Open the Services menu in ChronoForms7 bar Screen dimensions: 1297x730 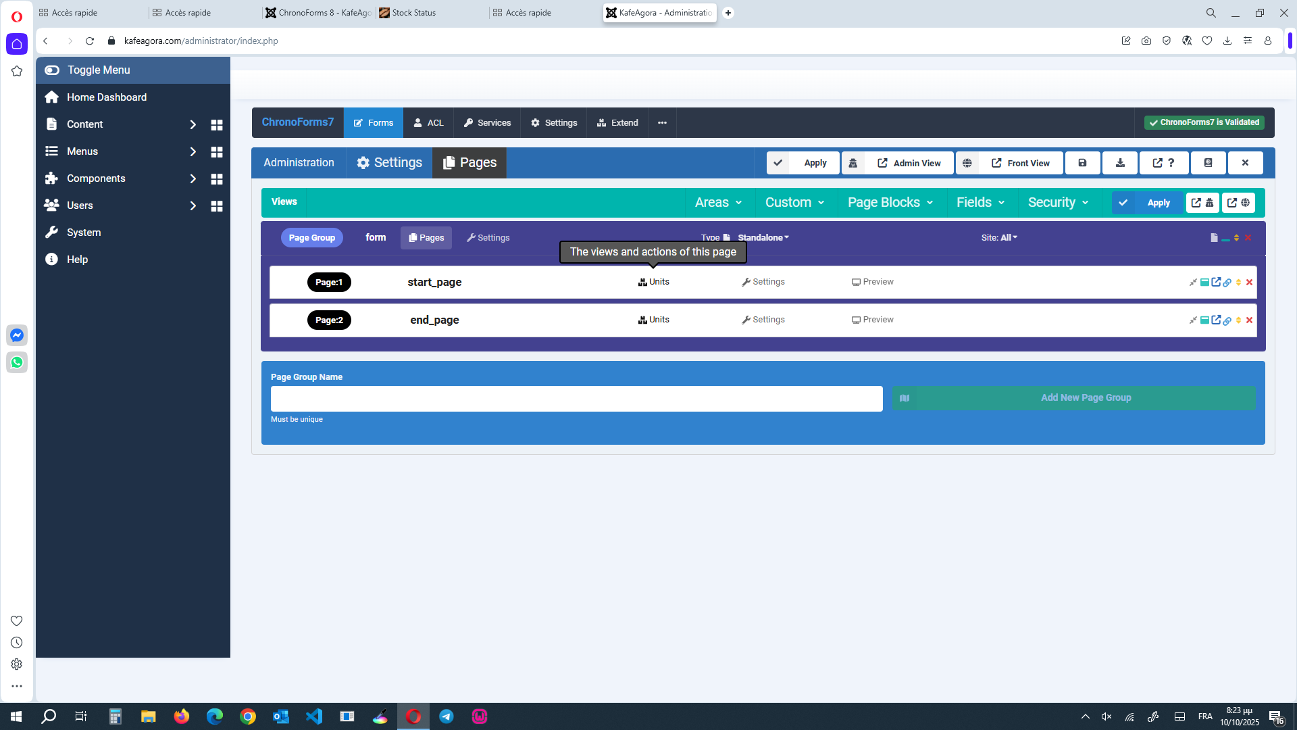coord(487,122)
